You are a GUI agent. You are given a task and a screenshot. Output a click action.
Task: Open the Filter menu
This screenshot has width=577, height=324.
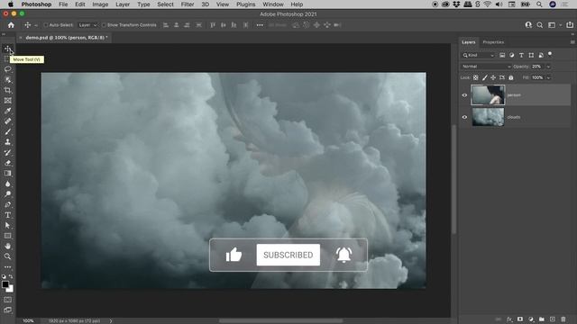coord(188,4)
